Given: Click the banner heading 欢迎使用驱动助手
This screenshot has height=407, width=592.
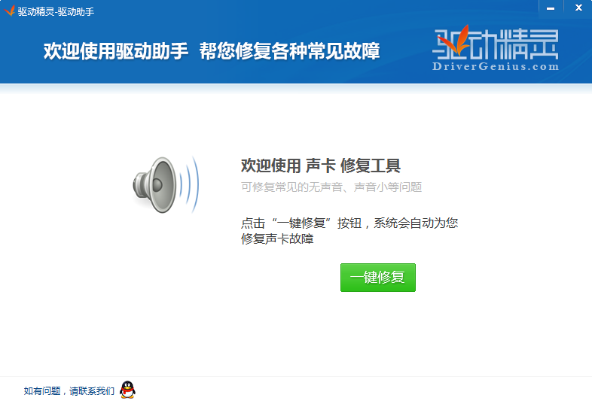Looking at the screenshot, I should (x=116, y=51).
